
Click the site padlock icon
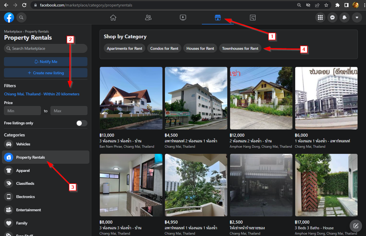pos(35,5)
